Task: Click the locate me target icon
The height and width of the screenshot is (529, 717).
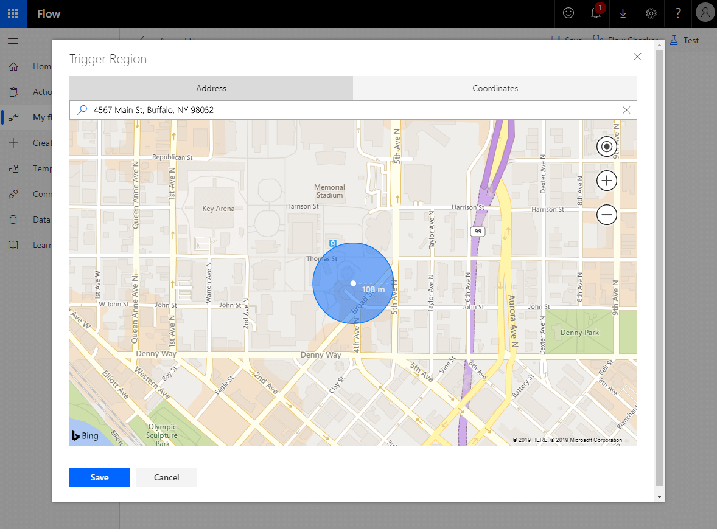Action: [x=607, y=147]
